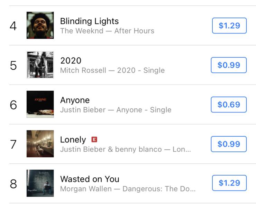The width and height of the screenshot is (256, 207).
Task: Buy Blinding Lights for $1.29
Action: coord(229,26)
